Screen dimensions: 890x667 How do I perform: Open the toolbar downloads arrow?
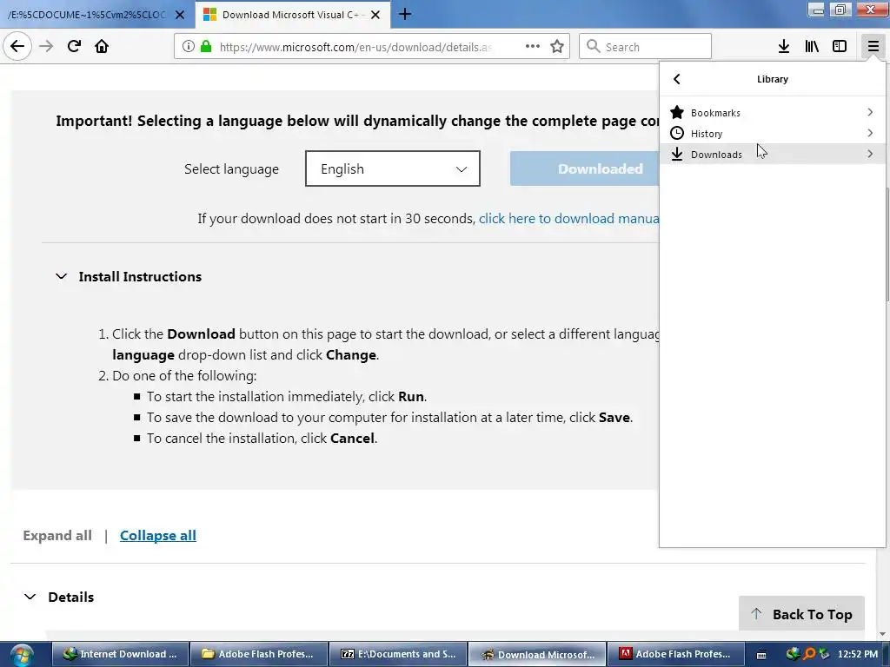pos(784,47)
